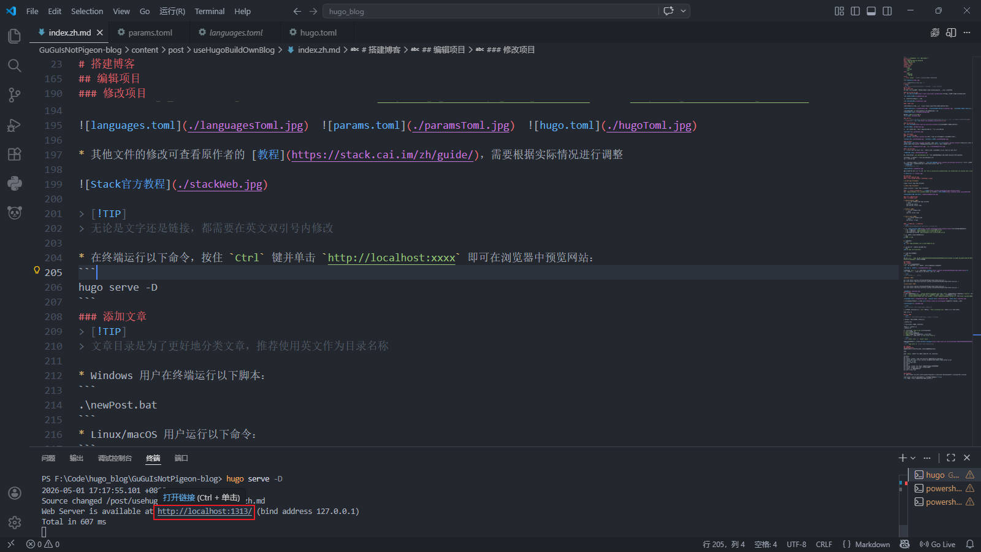Switch to the 问题 panel tab
This screenshot has height=552, width=981.
48,458
